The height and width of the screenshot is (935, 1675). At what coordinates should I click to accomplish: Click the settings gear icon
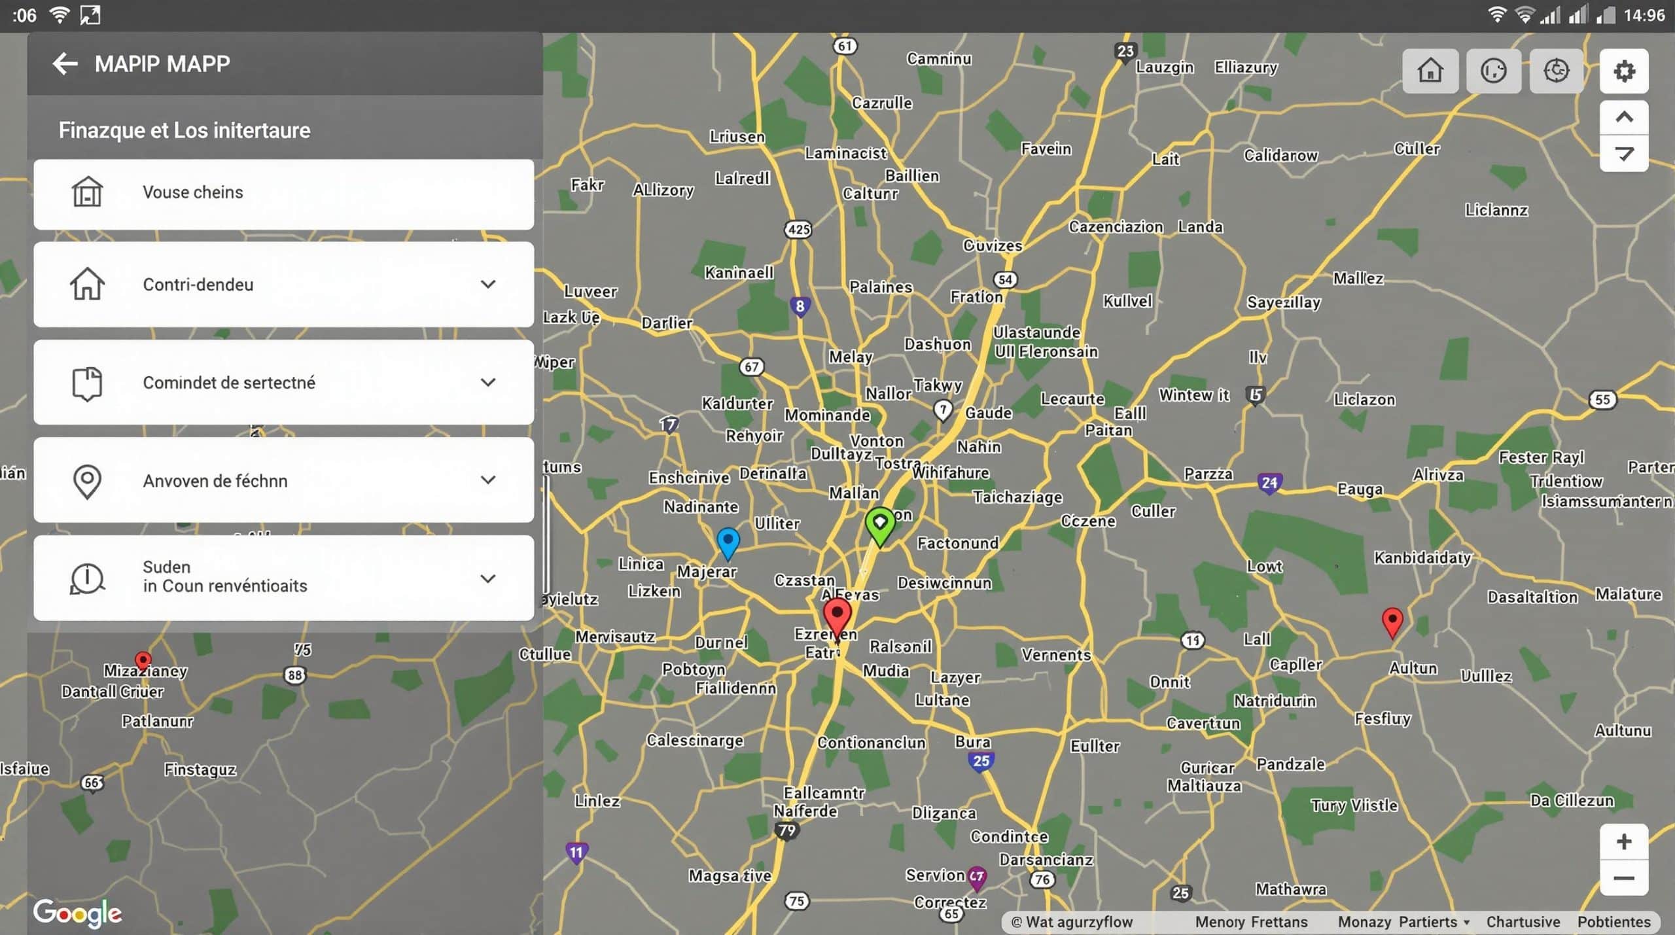point(1624,71)
